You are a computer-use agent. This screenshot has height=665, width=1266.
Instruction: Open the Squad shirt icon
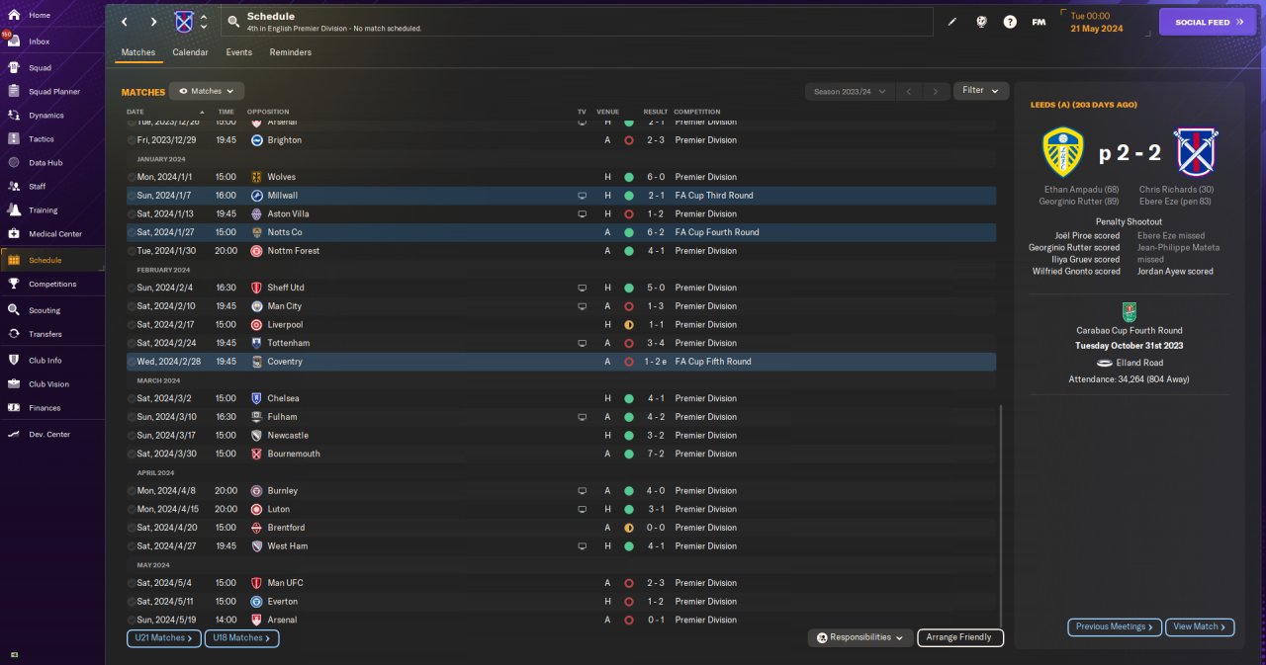click(x=14, y=68)
